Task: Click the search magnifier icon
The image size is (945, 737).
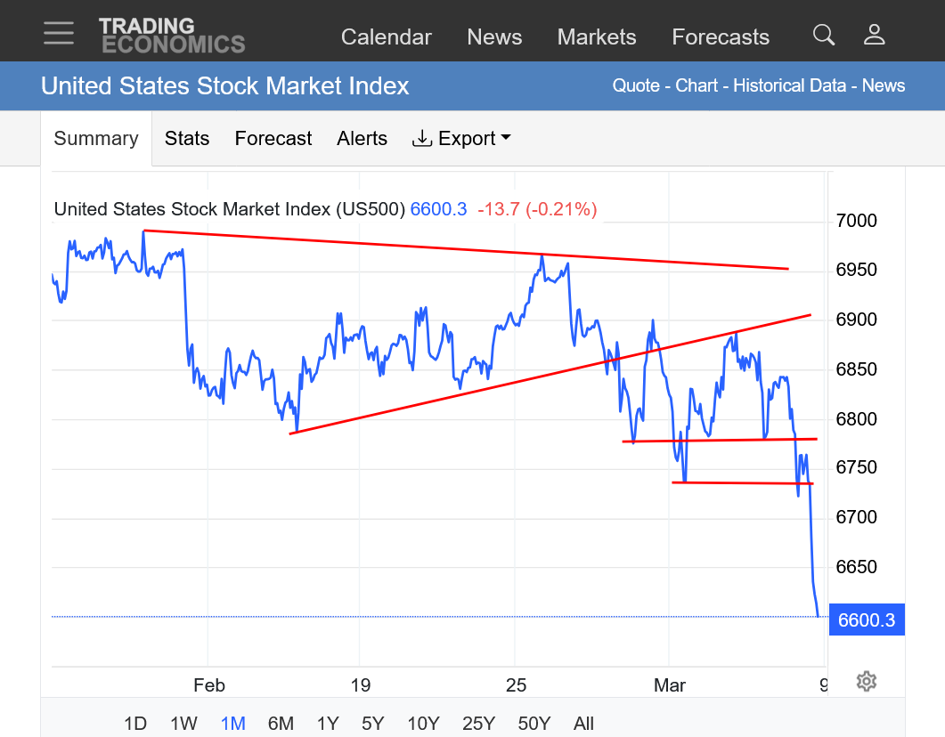Action: tap(824, 35)
